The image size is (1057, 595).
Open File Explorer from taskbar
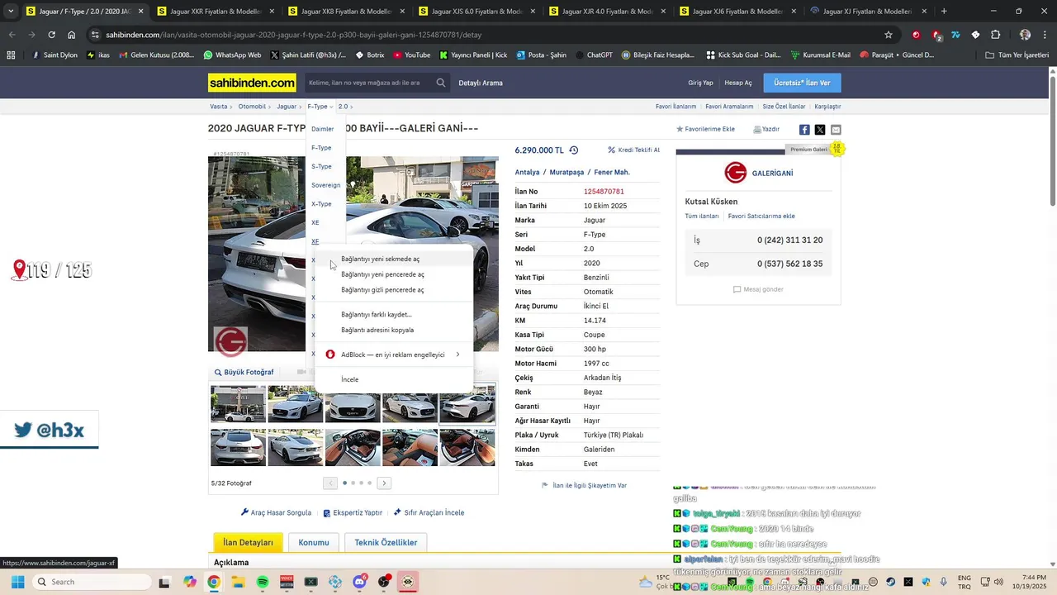tap(238, 582)
